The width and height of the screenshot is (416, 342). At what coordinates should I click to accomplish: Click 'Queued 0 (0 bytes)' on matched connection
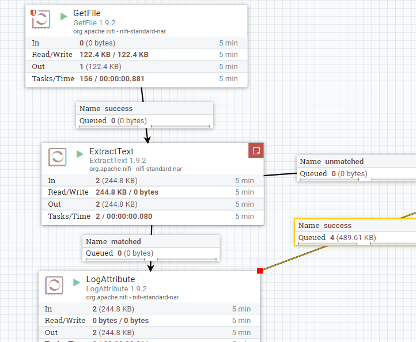pyautogui.click(x=120, y=253)
